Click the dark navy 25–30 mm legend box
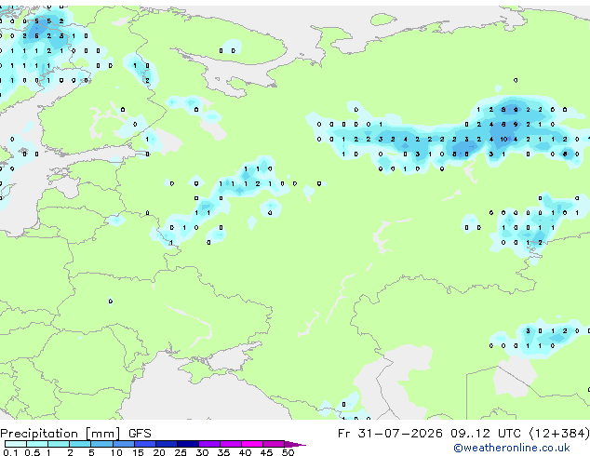The width and height of the screenshot is (590, 456). (x=187, y=444)
